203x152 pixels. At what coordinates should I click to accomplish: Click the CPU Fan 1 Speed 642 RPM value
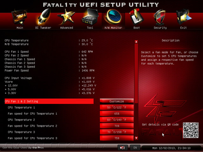[87, 52]
